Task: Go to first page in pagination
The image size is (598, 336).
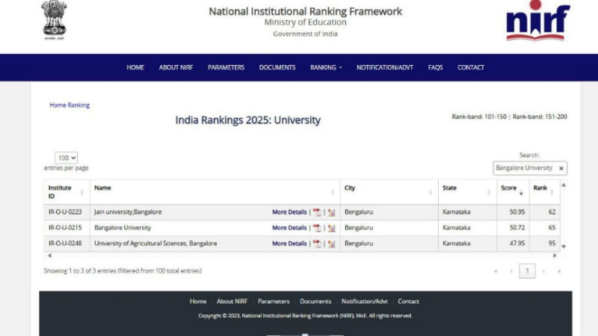Action: [496, 271]
